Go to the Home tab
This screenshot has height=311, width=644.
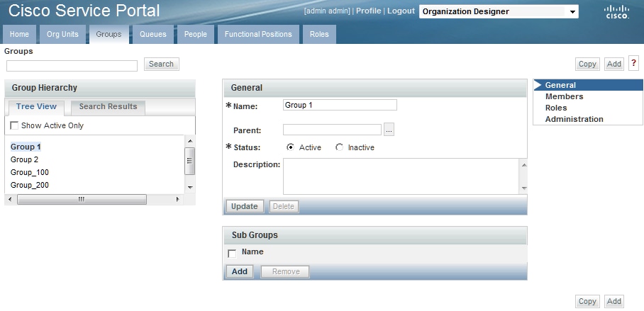(x=19, y=35)
